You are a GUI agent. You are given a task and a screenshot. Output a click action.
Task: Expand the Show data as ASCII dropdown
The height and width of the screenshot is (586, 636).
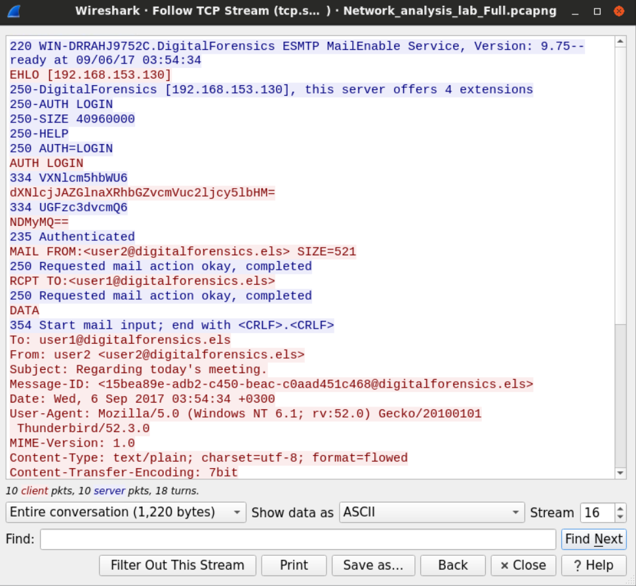(x=432, y=512)
